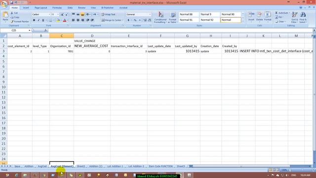The image size is (316, 178).
Task: Apply Percent Style
Action: (135, 20)
